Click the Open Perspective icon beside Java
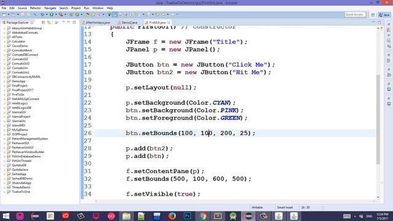Screen dimensions: 393x221 click(x=373, y=15)
